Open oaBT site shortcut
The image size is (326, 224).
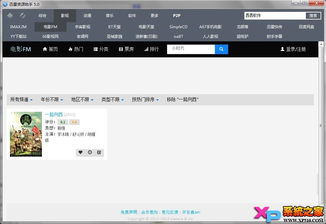click(179, 37)
